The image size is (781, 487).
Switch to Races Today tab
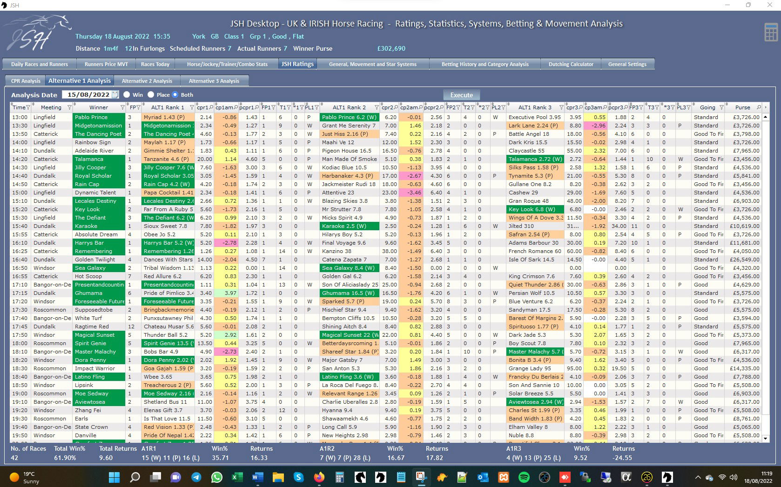[155, 64]
